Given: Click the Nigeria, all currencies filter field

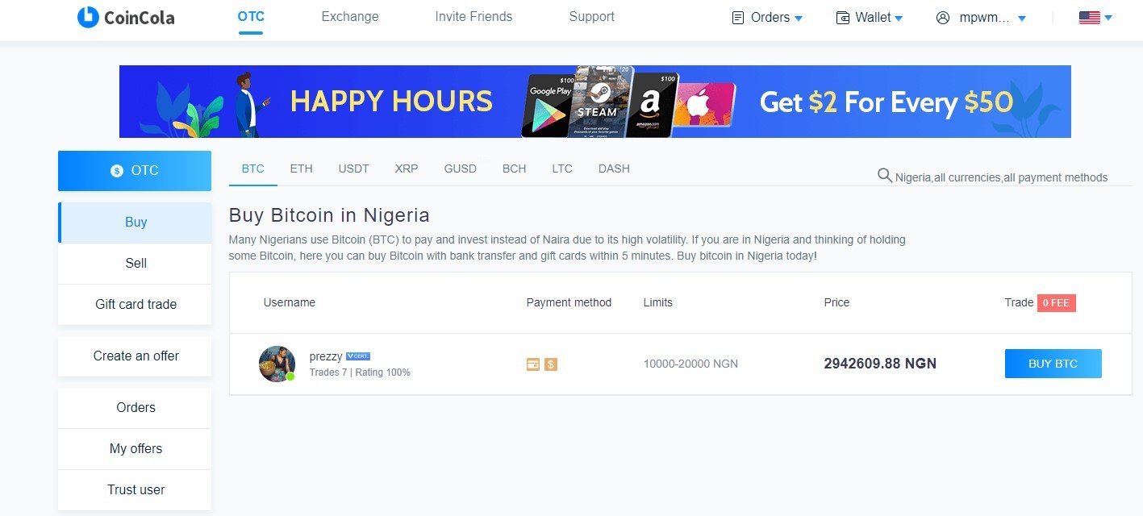Looking at the screenshot, I should pyautogui.click(x=1001, y=177).
